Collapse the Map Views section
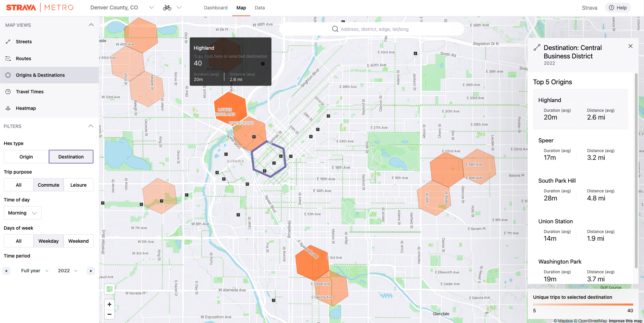Screen dimensions: 644x323 (91, 25)
